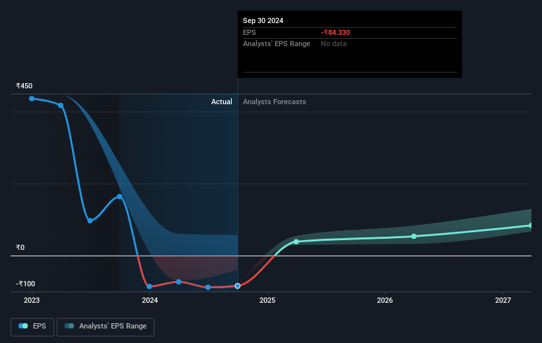Click the 2027 x-axis label

(503, 301)
